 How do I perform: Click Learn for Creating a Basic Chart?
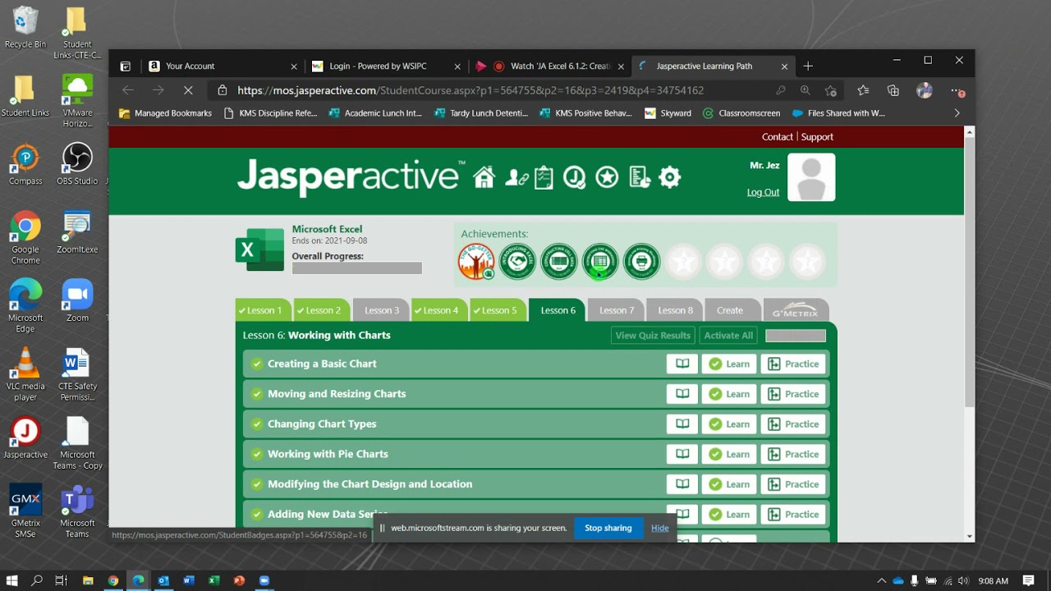coord(729,364)
